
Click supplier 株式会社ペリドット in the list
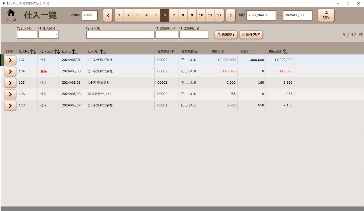[100, 94]
